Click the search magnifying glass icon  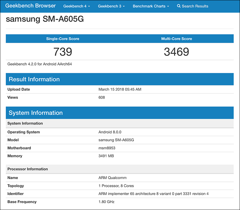click(x=179, y=6)
